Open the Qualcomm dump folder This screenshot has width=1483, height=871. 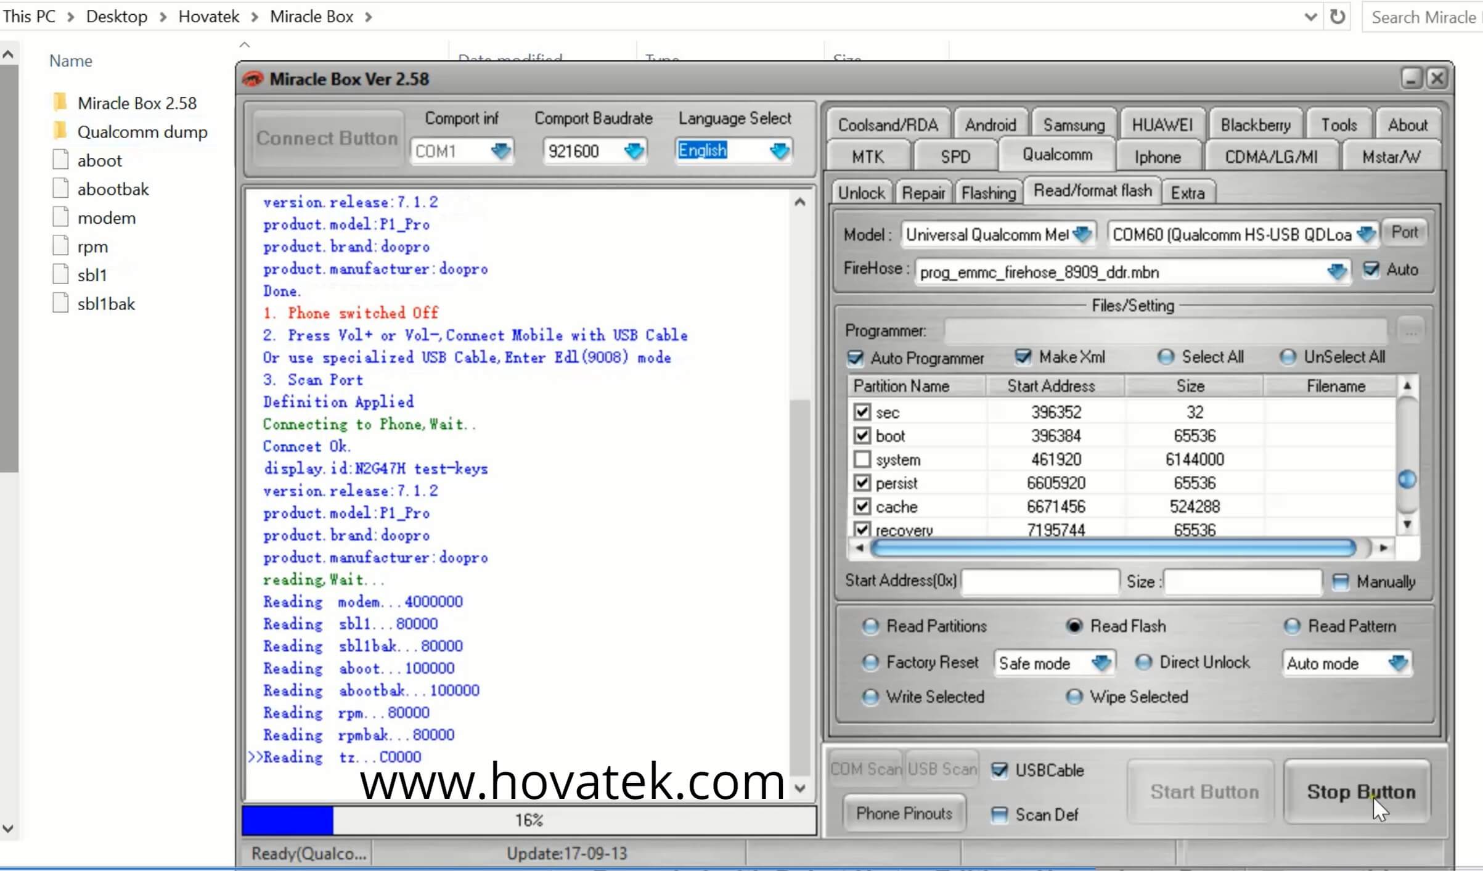pos(142,132)
